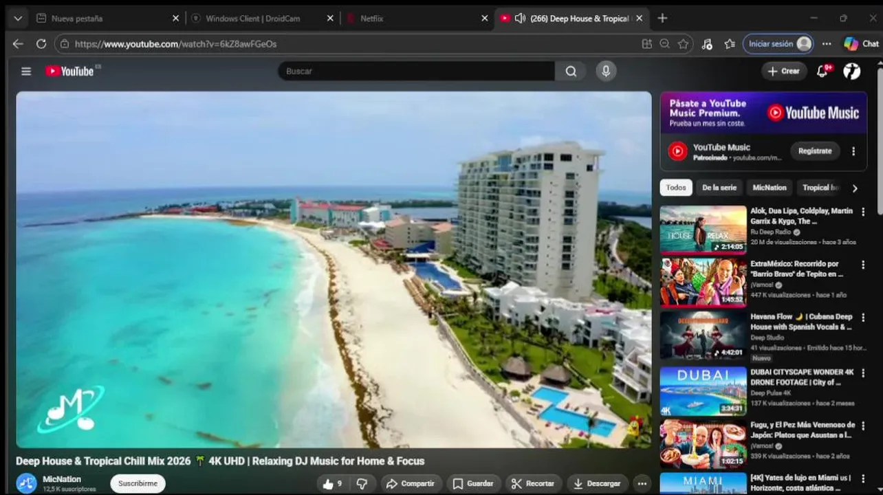This screenshot has height=495, width=883.
Task: Open the browser media music control icon
Action: (707, 44)
